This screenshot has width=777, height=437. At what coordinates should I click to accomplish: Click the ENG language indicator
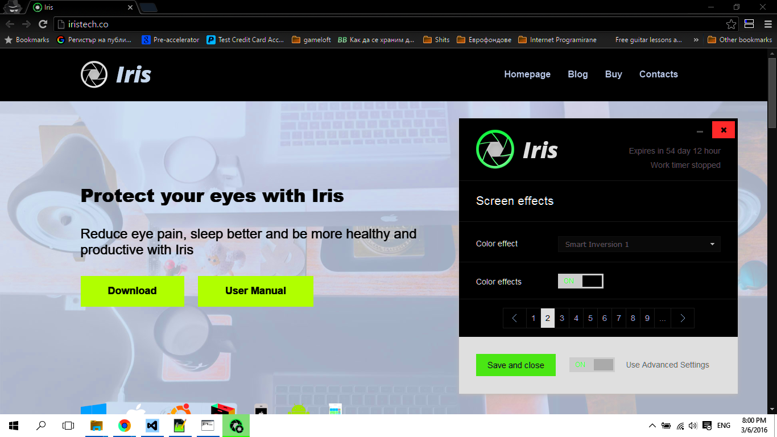pos(724,425)
